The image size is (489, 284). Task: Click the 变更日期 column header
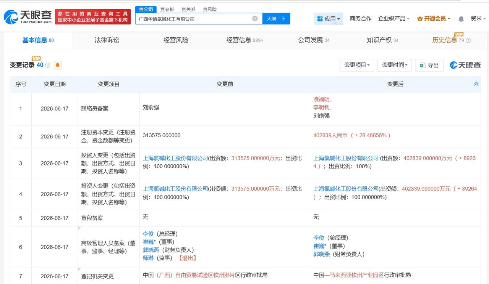click(55, 84)
